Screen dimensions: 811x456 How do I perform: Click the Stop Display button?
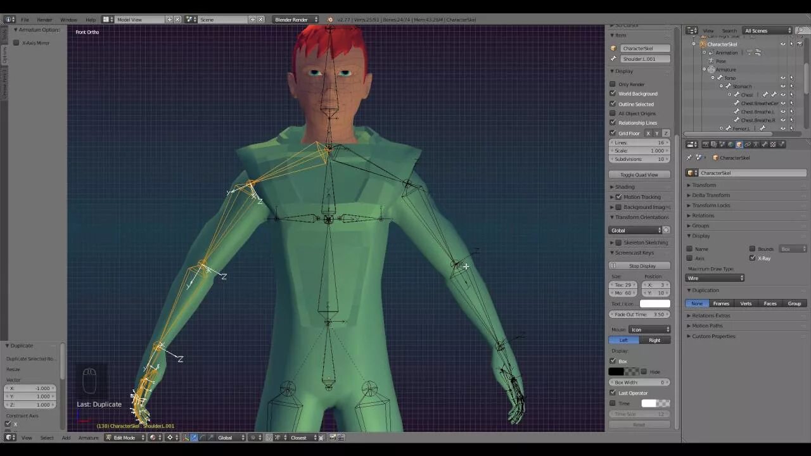[639, 266]
